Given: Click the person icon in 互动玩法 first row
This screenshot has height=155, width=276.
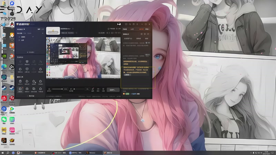Looking at the screenshot, I should tap(40, 62).
